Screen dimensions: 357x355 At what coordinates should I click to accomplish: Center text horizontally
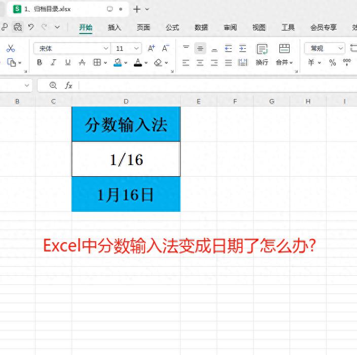point(200,62)
